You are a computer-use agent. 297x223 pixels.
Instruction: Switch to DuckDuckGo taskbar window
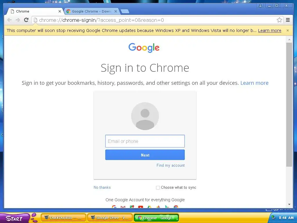pos(64,218)
